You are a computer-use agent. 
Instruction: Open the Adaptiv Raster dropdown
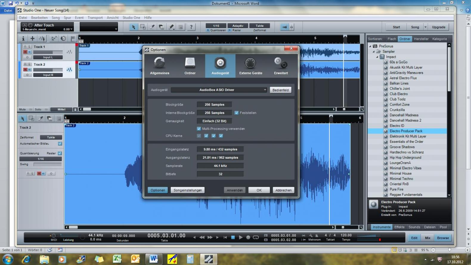click(238, 26)
